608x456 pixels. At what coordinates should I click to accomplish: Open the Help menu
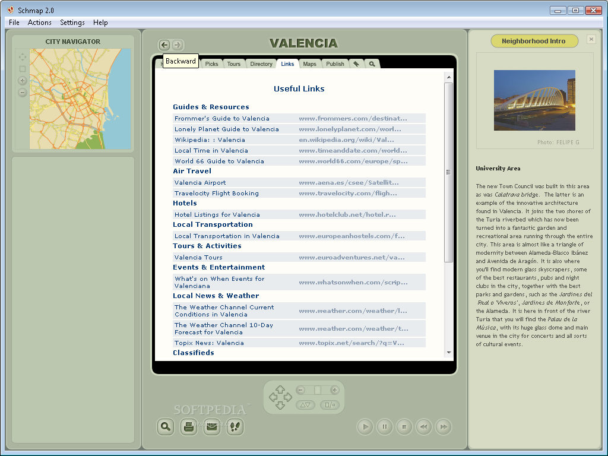point(100,23)
